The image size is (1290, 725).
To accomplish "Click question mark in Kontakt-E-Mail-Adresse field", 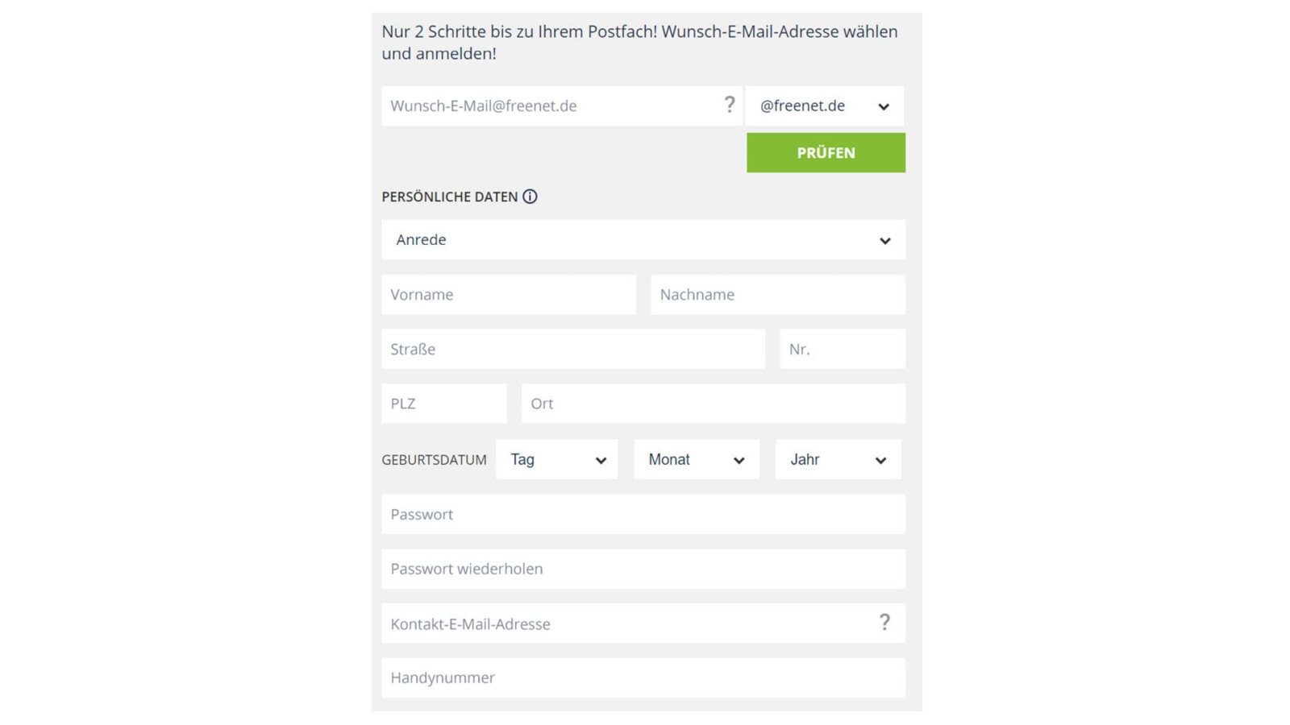I will click(x=884, y=623).
